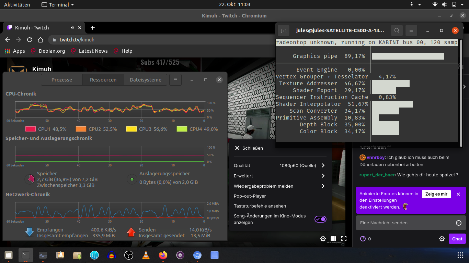Screen dimensions: 469x263
Task: Toggle theatre mode in Twitch player
Action: (x=333, y=239)
